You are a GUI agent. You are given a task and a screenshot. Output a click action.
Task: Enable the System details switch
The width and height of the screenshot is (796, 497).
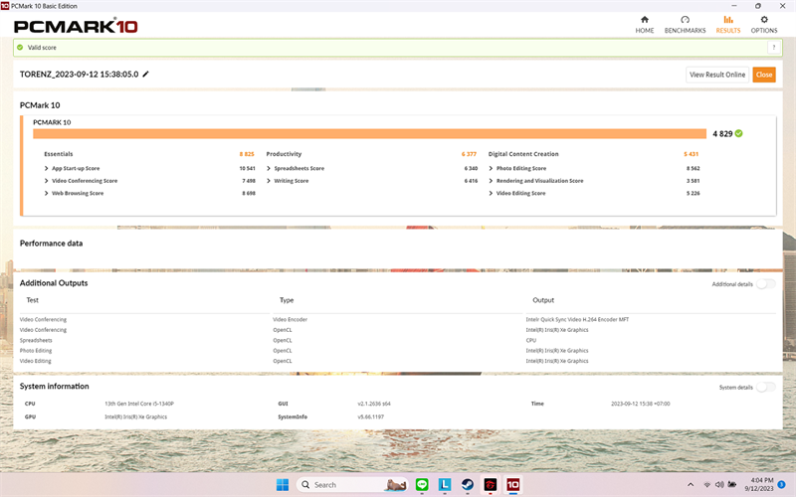(765, 387)
